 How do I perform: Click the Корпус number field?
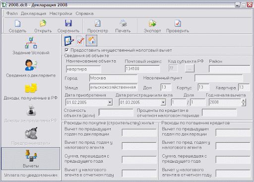[203, 87]
